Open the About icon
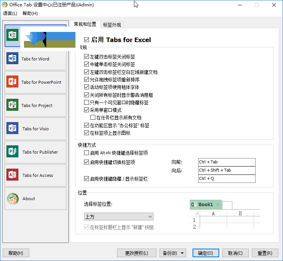This screenshot has height=261, width=283. 13,199
